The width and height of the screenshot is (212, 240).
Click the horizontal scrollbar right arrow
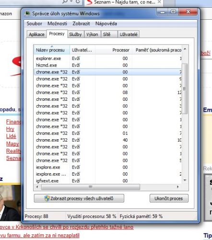tap(178, 187)
